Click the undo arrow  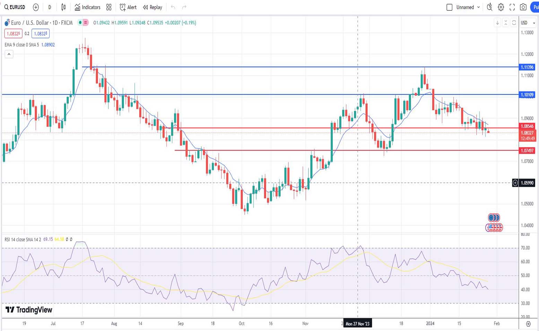[x=173, y=7]
